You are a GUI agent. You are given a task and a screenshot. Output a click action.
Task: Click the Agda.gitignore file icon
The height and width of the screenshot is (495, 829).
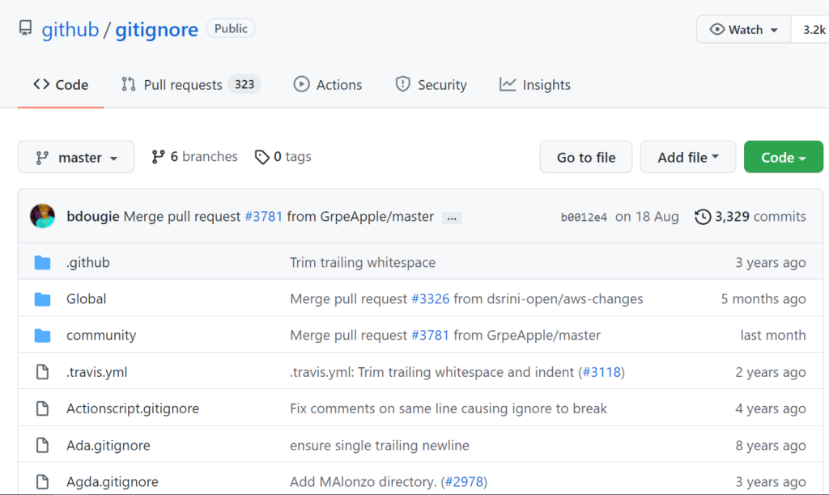click(x=42, y=482)
